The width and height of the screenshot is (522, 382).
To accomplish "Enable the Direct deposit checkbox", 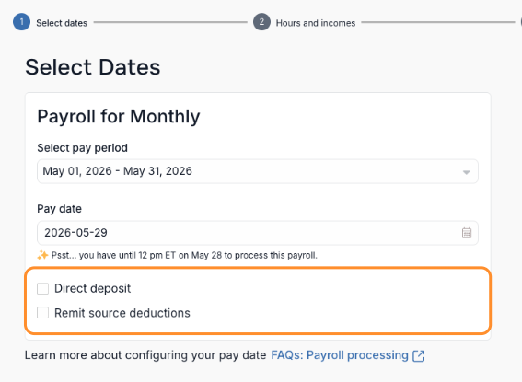I will [x=42, y=288].
